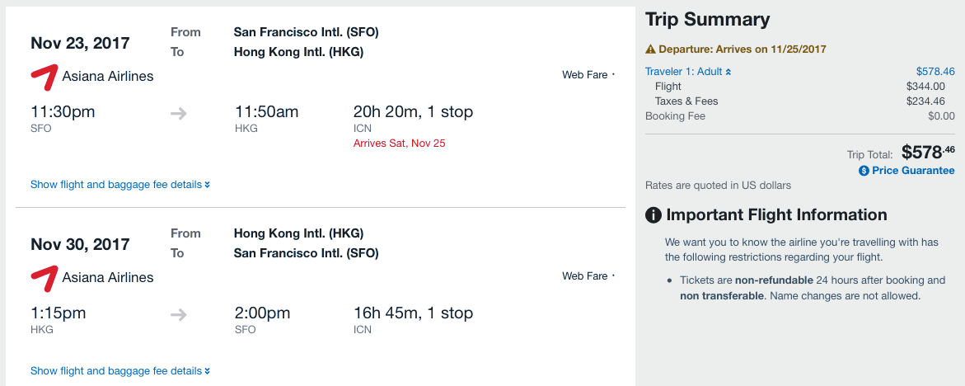This screenshot has width=965, height=386.
Task: Click the Web Fare label on the outbound flight
Action: (584, 75)
